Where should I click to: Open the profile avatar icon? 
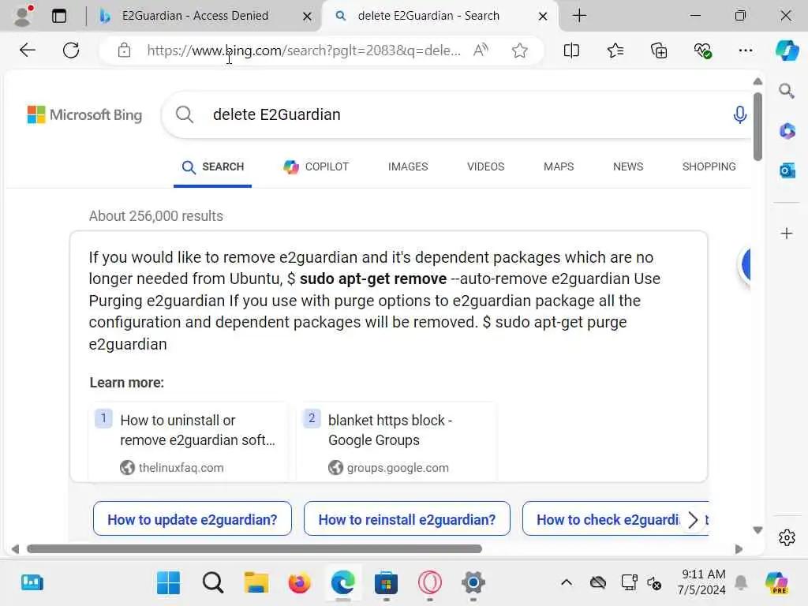point(23,16)
